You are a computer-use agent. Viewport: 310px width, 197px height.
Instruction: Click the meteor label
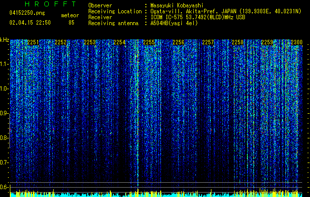[x=70, y=15]
